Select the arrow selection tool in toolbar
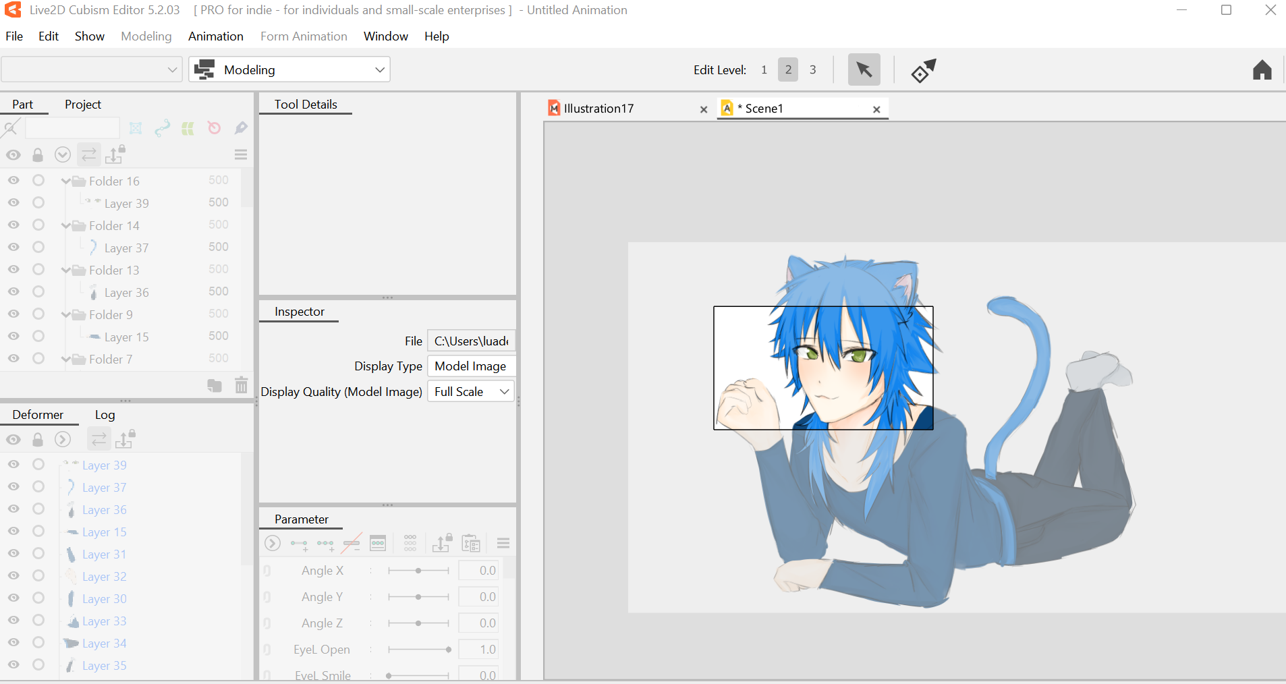The width and height of the screenshot is (1286, 684). 864,69
